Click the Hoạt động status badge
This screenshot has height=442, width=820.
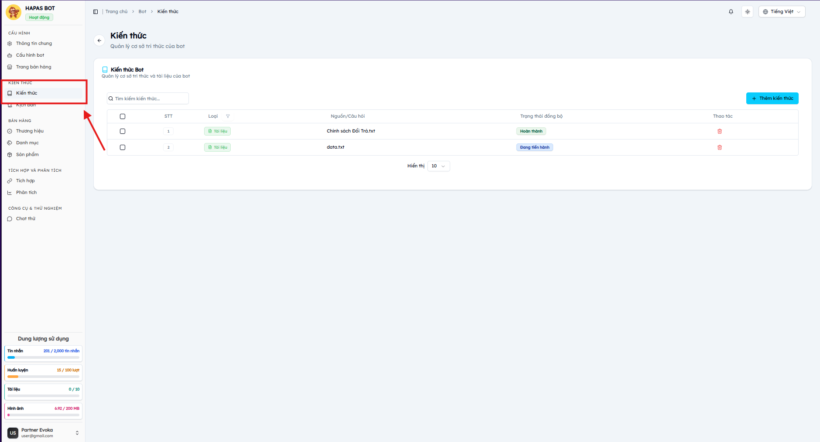[x=39, y=17]
